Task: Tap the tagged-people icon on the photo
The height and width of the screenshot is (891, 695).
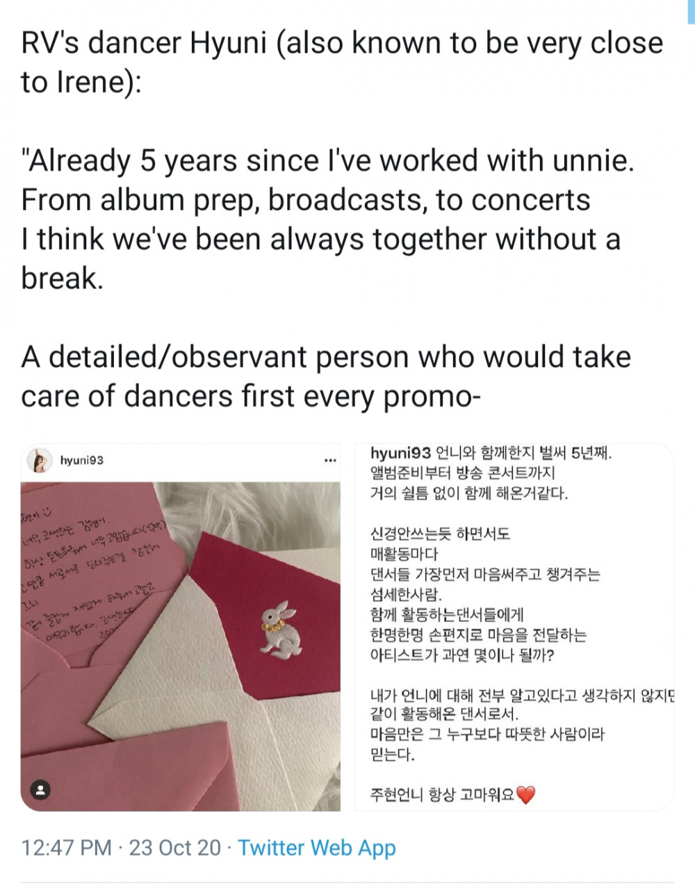Action: (x=41, y=789)
